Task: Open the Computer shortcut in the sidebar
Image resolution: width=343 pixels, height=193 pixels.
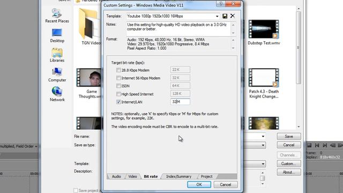Action: click(57, 75)
